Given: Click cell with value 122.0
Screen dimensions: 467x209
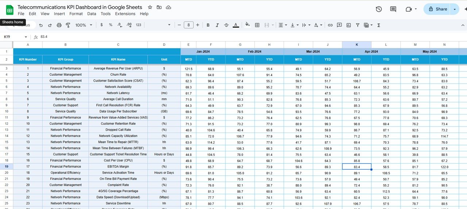Looking at the screenshot, I should (444, 166).
